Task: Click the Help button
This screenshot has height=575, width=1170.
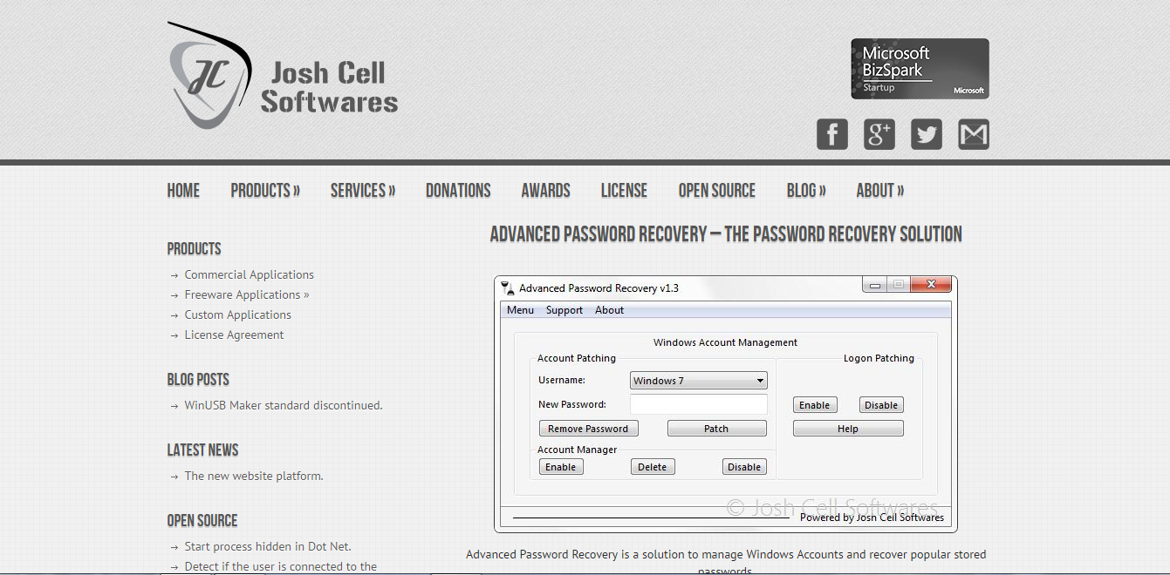Action: (848, 429)
